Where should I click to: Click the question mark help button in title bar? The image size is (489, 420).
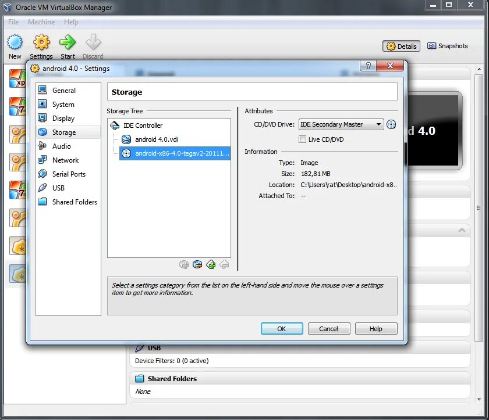coord(368,65)
